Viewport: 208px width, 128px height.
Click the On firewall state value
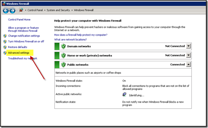(124, 81)
